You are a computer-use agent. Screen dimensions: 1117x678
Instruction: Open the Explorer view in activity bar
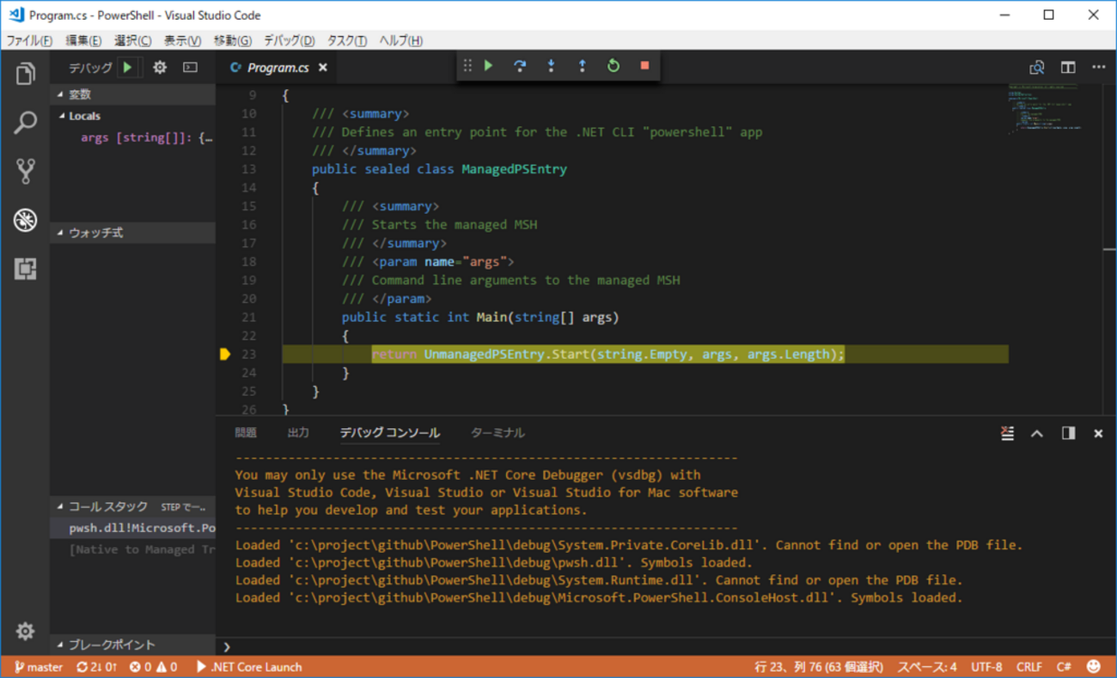[25, 75]
